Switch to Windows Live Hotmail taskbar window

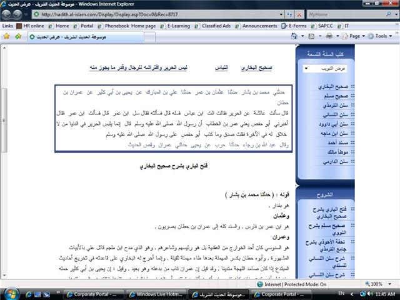click(x=157, y=294)
